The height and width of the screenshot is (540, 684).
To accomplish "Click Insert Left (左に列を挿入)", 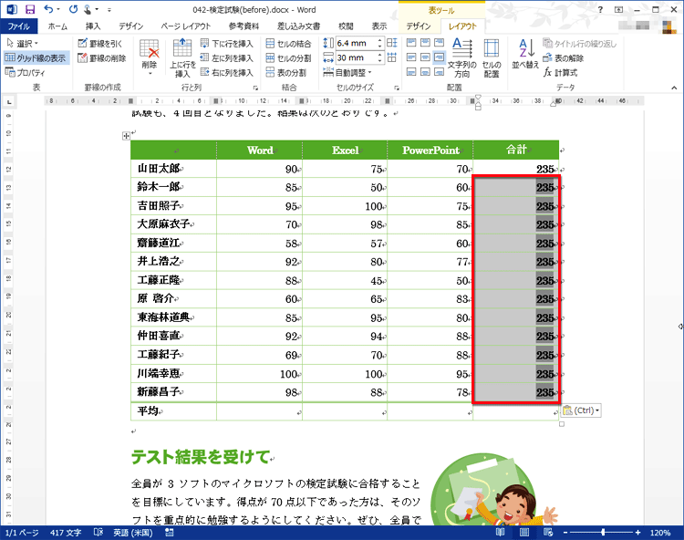I will pyautogui.click(x=227, y=58).
